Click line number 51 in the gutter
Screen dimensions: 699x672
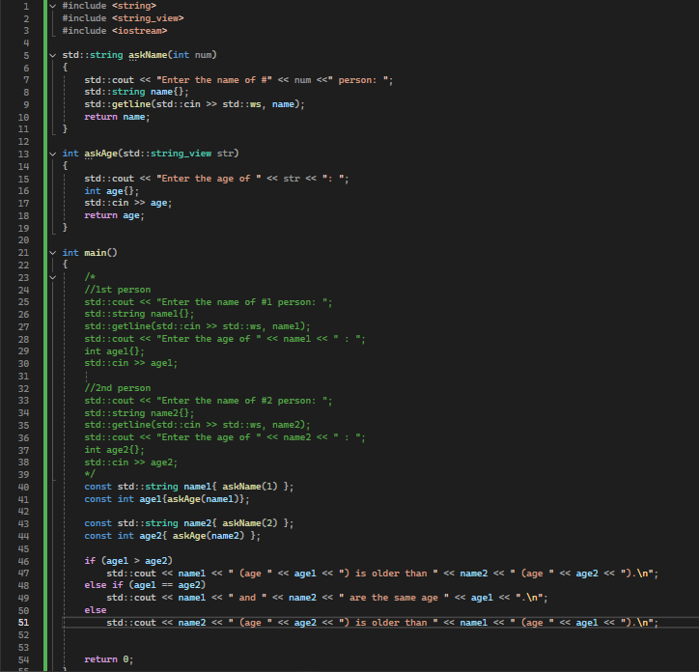coord(22,623)
